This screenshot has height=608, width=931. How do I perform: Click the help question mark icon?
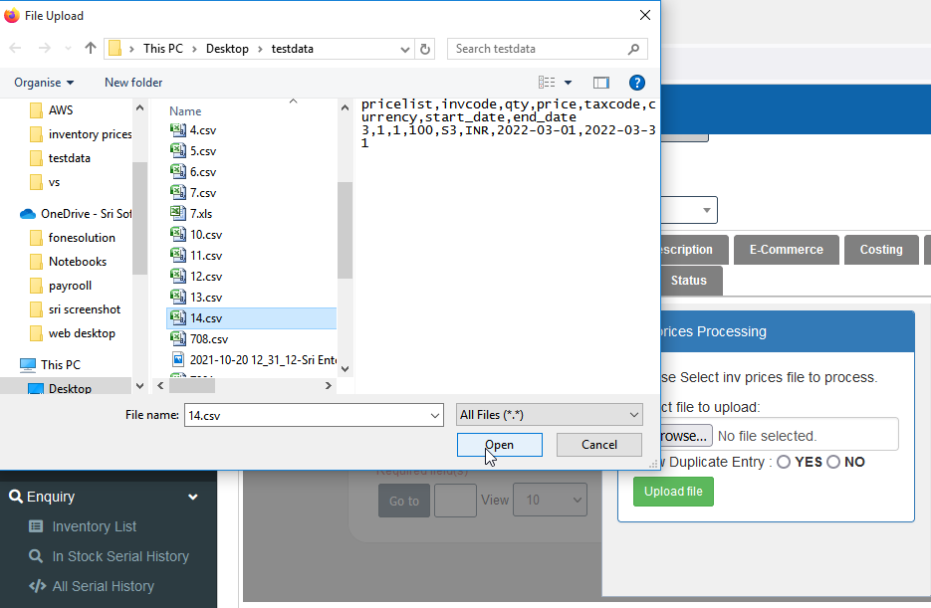coord(637,83)
